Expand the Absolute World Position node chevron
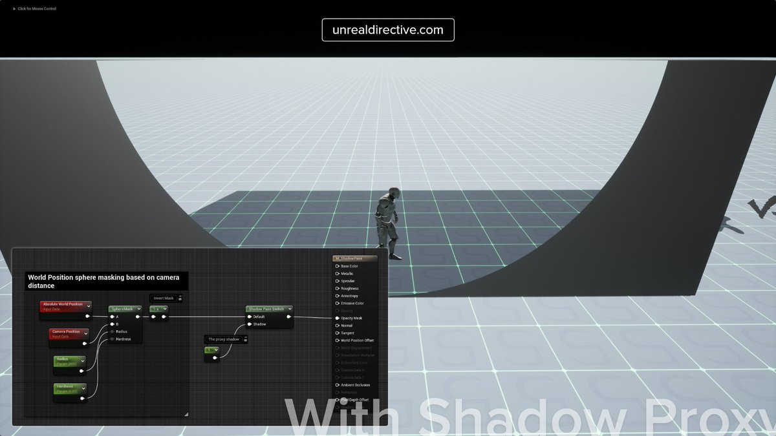 [x=89, y=306]
